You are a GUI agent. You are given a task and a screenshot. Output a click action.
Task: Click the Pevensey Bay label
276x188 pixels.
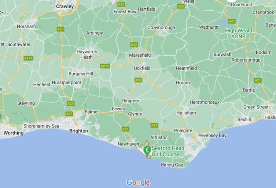click(x=212, y=135)
